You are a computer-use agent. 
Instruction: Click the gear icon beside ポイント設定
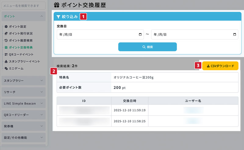pos(6,26)
